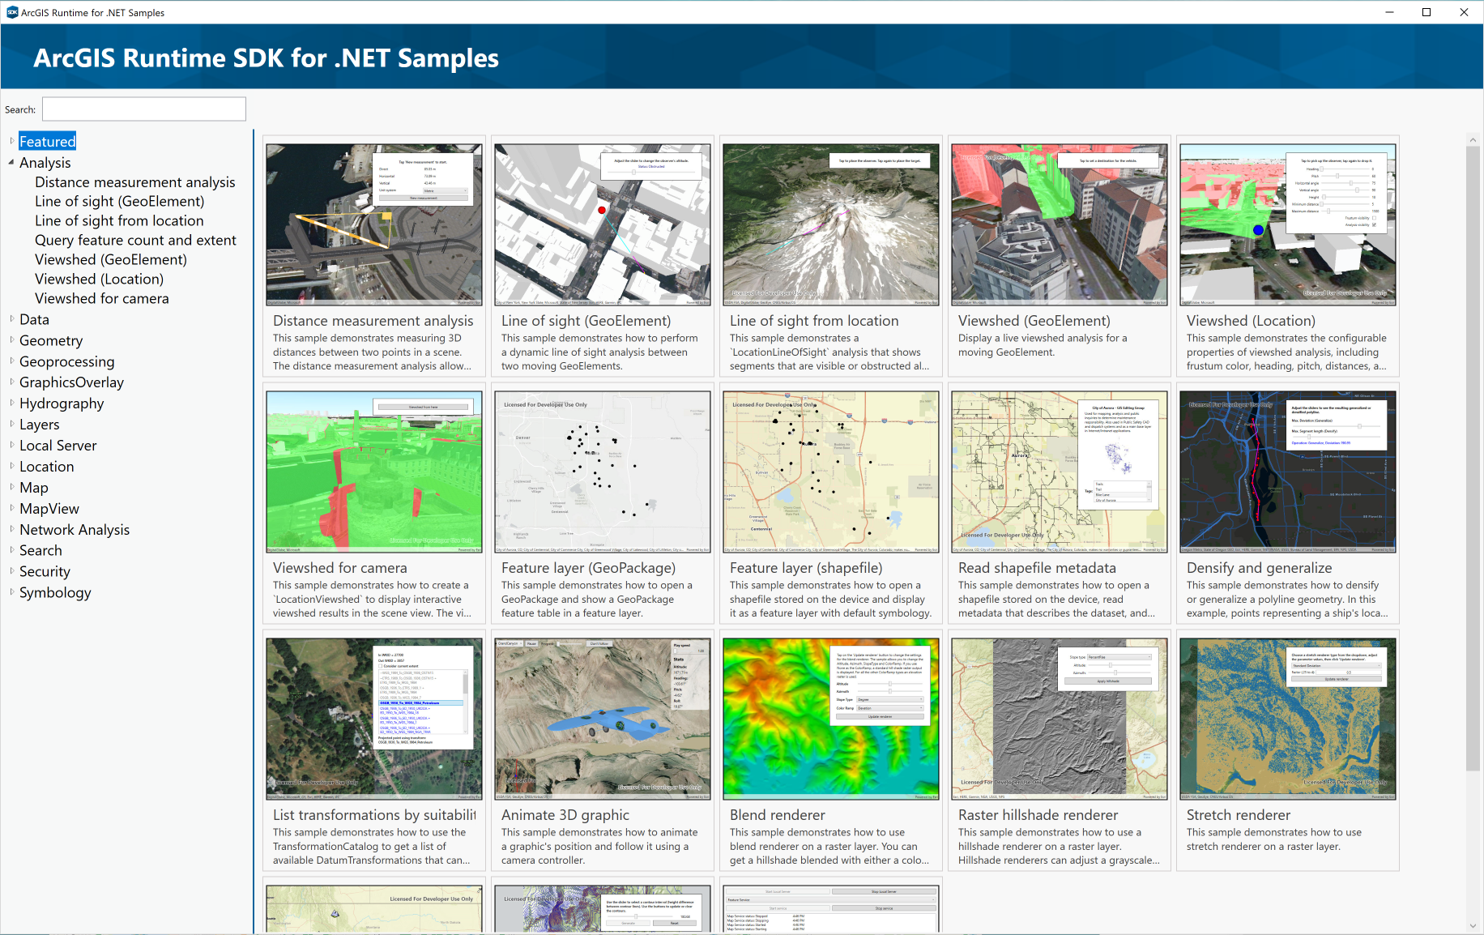Click the ArcGIS app icon in title bar
The width and height of the screenshot is (1484, 935).
click(x=12, y=12)
